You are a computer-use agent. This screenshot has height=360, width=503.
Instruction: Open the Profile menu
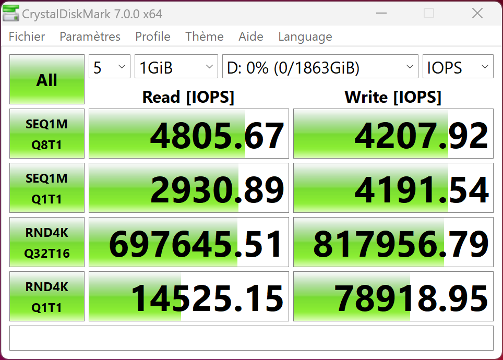coord(153,37)
